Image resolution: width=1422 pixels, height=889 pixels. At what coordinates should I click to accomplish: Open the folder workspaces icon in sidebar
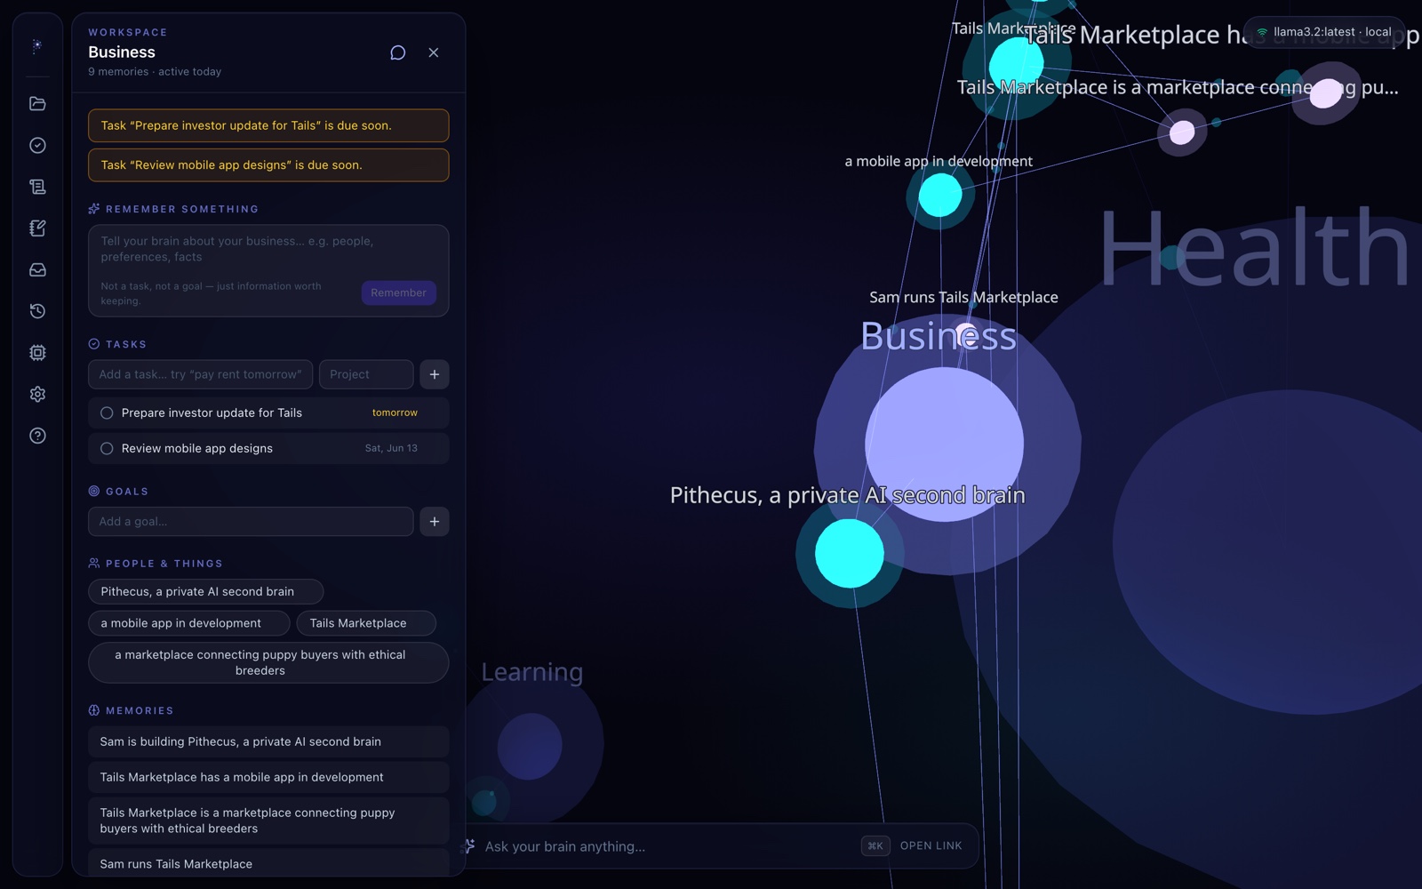37,104
